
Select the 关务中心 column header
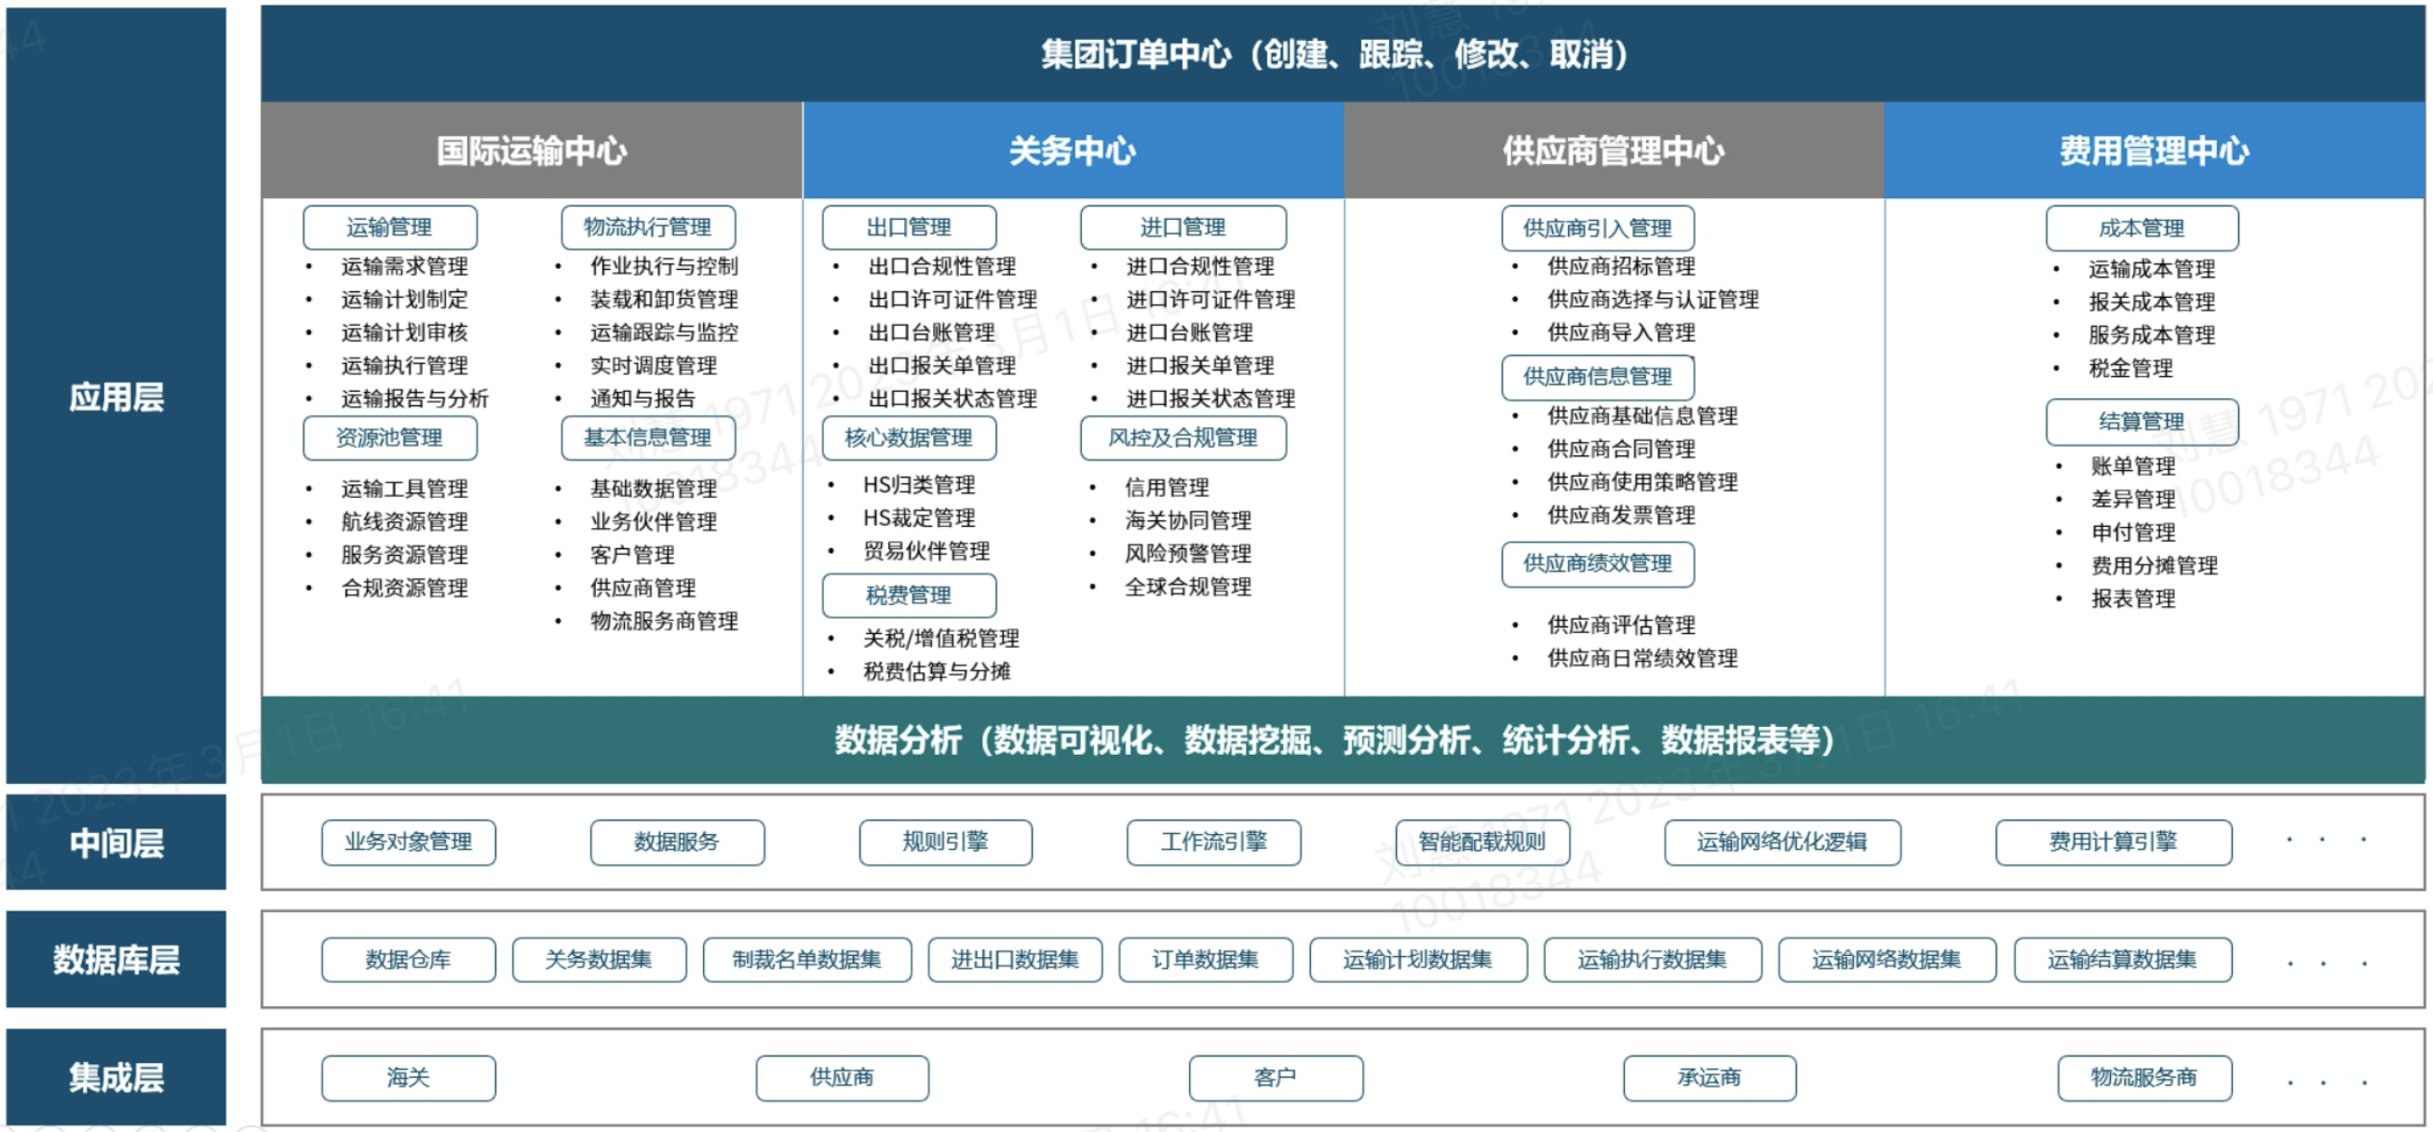(1073, 150)
